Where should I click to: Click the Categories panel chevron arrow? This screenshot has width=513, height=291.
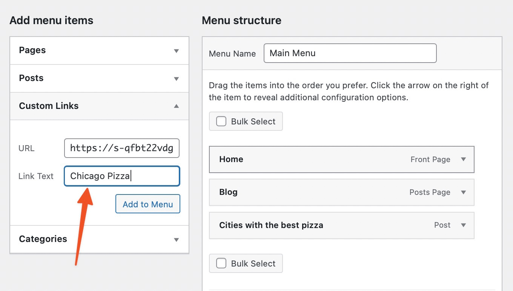point(176,239)
